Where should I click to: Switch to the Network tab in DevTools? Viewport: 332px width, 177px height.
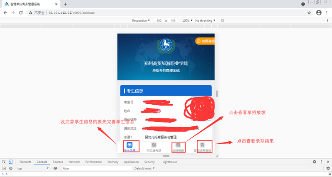pyautogui.click(x=74, y=162)
